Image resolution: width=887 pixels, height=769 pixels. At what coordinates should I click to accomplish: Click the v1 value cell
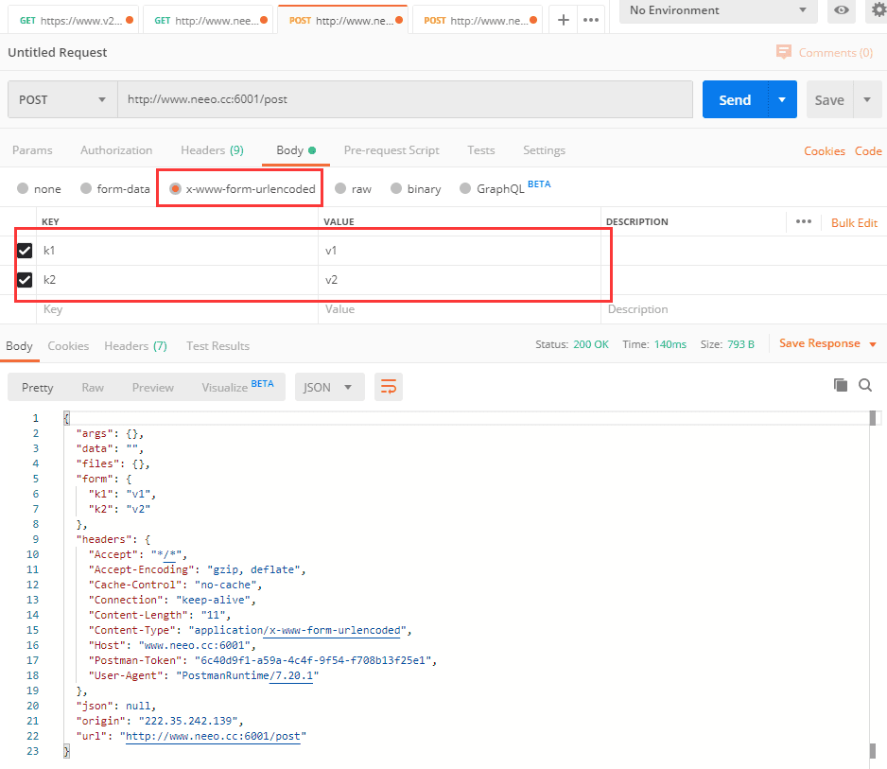point(460,250)
